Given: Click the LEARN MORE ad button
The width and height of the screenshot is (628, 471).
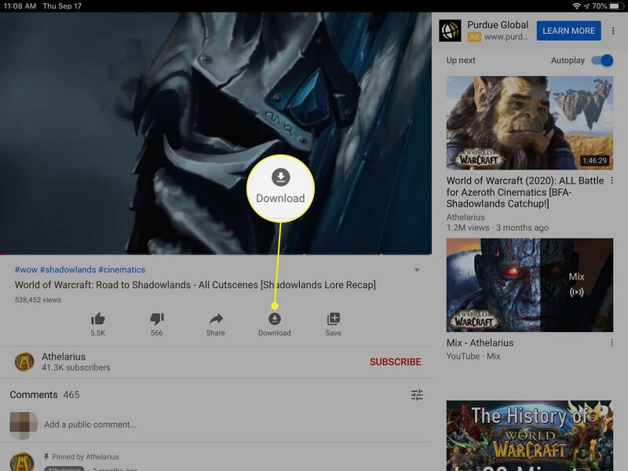Looking at the screenshot, I should click(x=568, y=31).
